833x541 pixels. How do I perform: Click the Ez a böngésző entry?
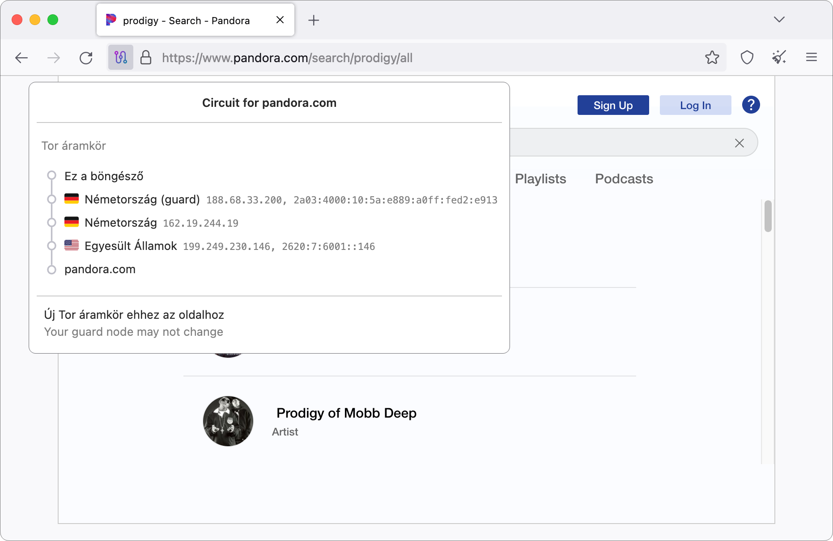pyautogui.click(x=104, y=176)
